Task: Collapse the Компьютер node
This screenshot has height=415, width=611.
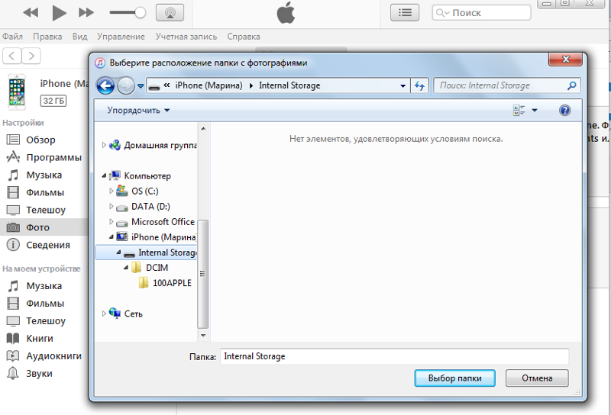Action: coord(104,176)
